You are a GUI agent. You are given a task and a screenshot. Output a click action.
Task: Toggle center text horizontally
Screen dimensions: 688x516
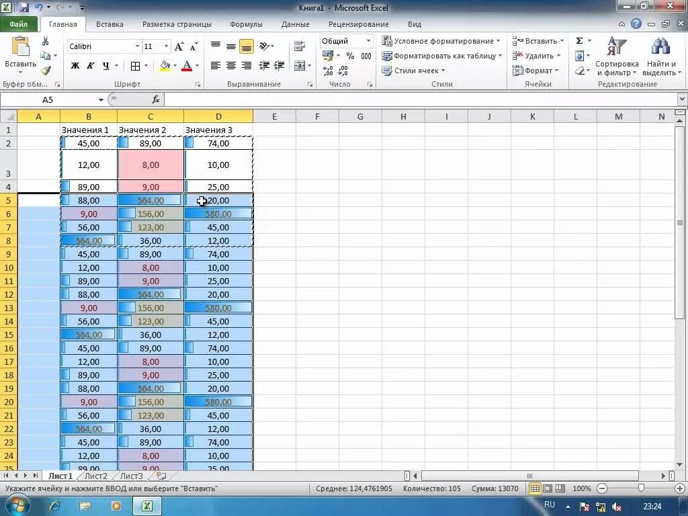pos(231,66)
